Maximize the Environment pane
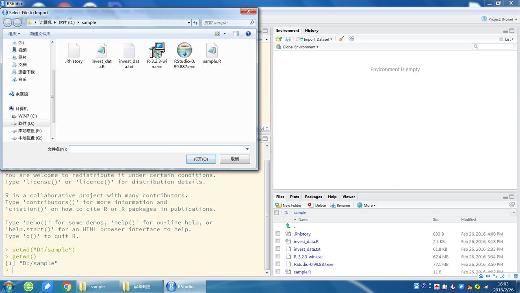Viewport: 520px width, 293px height. [x=512, y=31]
